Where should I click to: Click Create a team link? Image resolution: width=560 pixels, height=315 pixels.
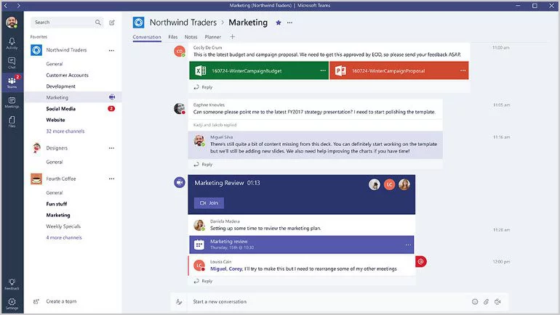pos(61,301)
